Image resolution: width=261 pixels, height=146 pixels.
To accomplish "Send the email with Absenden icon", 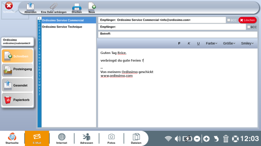I will tap(30, 8).
